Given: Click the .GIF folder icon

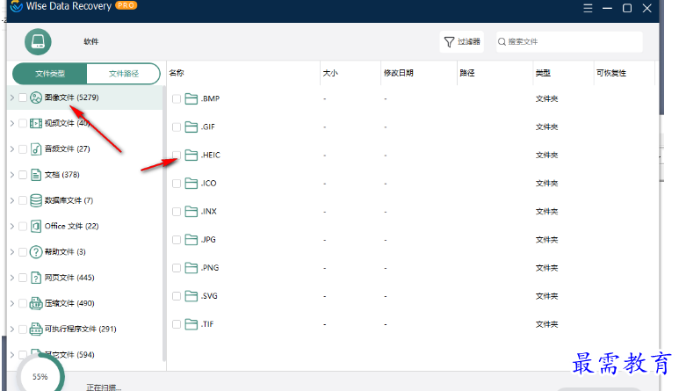Looking at the screenshot, I should click(x=191, y=127).
